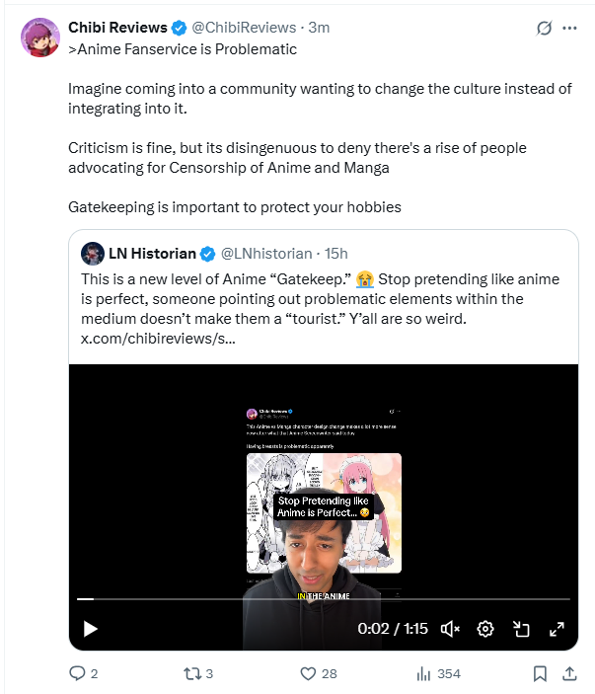Click Chibi Reviews profile avatar

40,38
